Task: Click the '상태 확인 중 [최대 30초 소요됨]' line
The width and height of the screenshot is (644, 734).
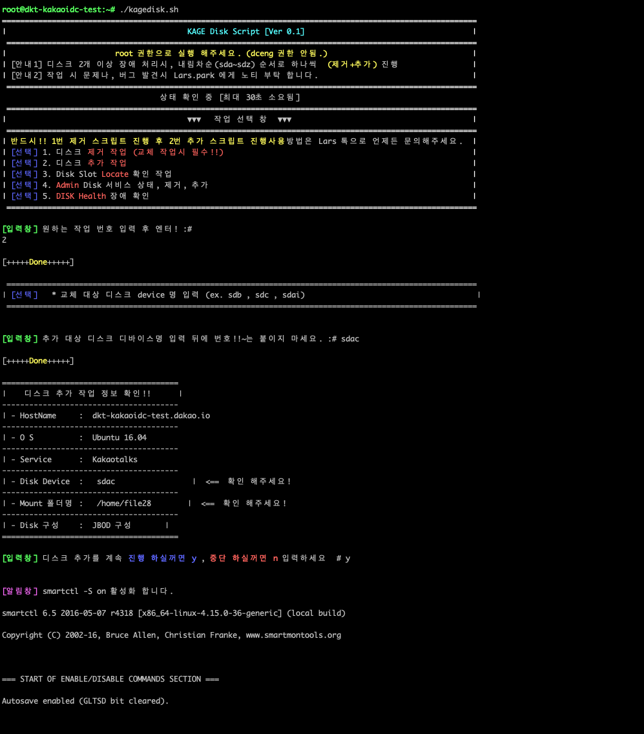Action: coord(229,97)
